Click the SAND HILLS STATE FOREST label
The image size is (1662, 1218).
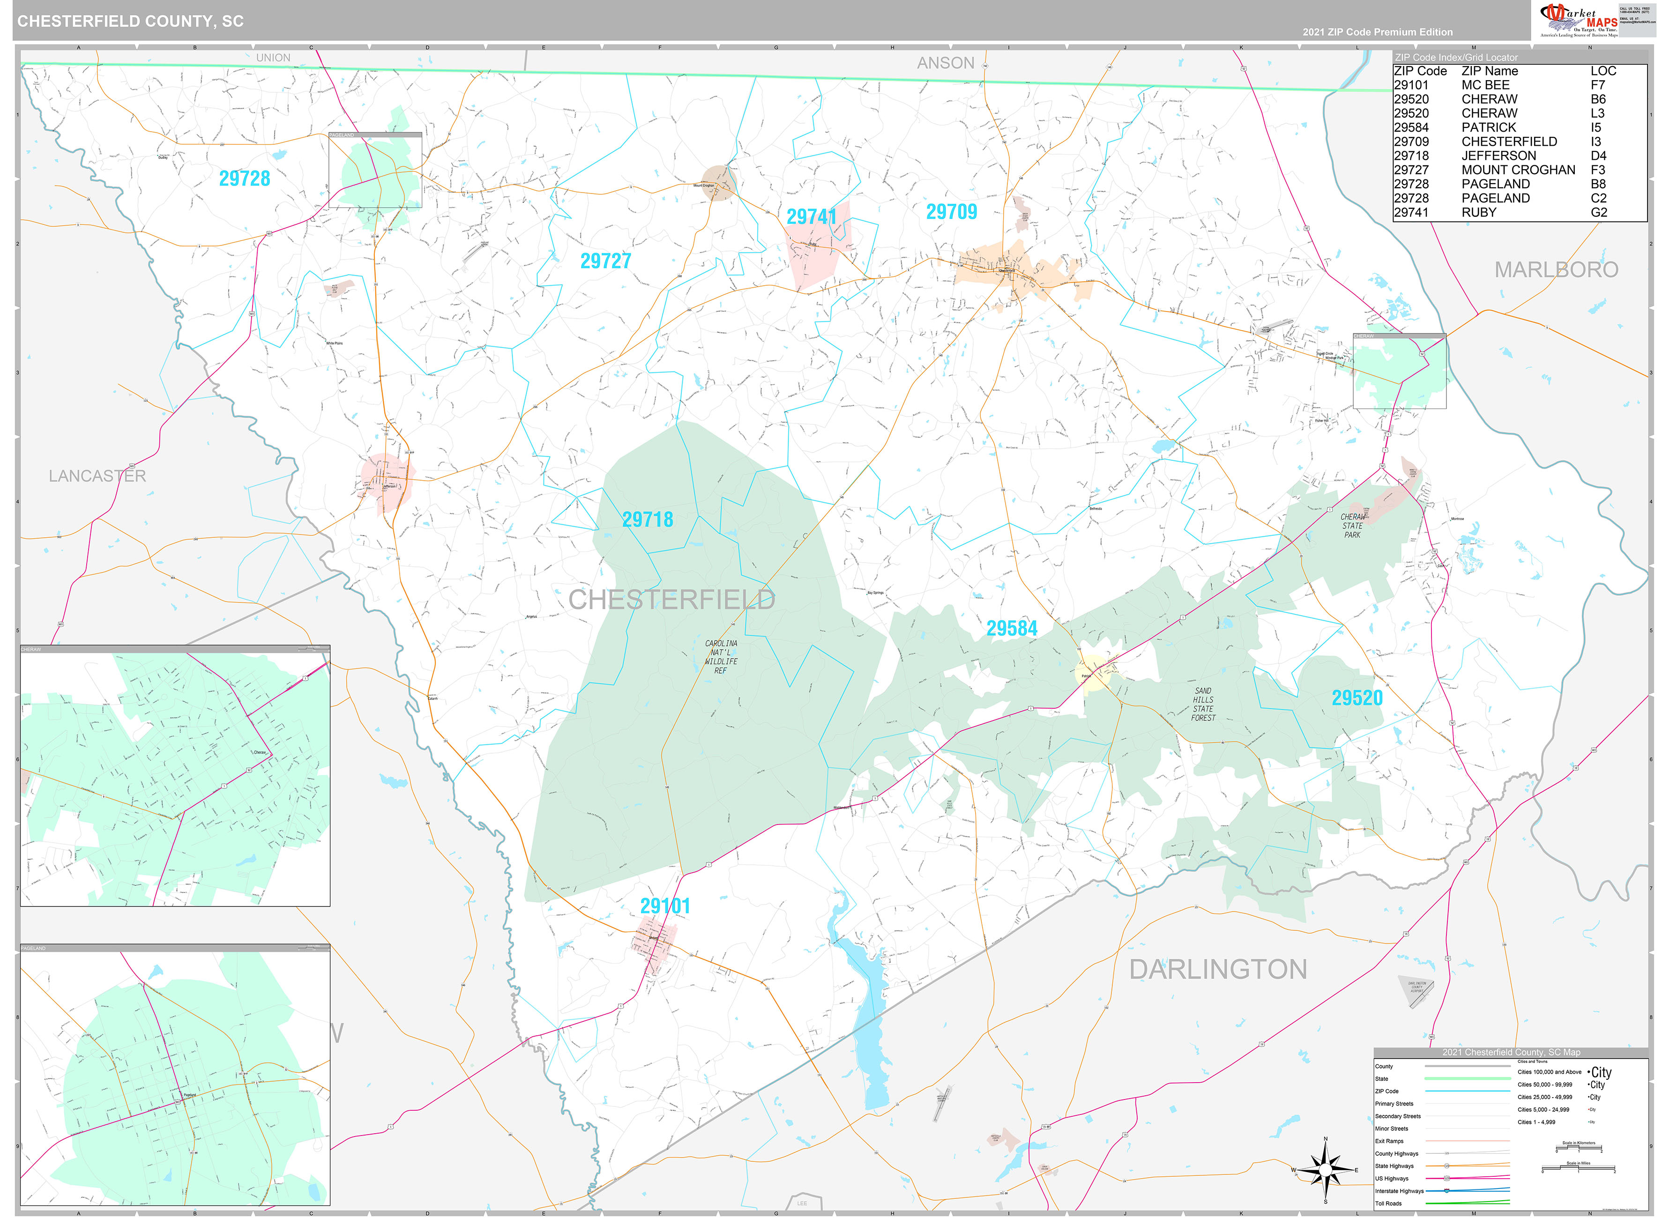[x=1203, y=704]
